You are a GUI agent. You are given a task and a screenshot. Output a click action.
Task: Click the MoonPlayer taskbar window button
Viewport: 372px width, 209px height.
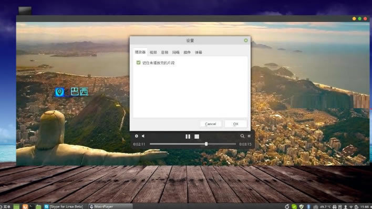(110, 206)
